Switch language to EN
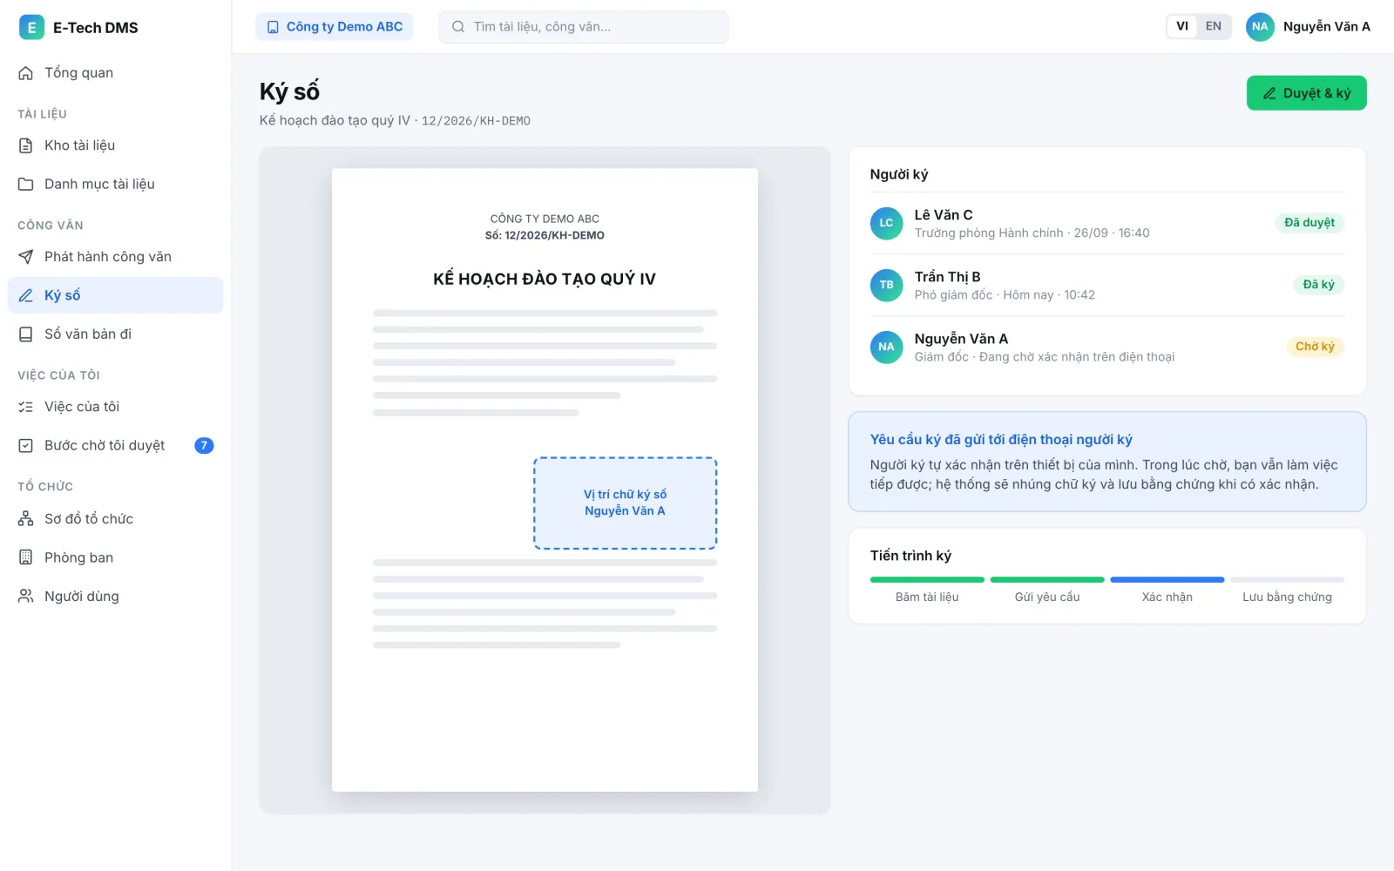Viewport: 1394px width, 871px height. (x=1214, y=26)
